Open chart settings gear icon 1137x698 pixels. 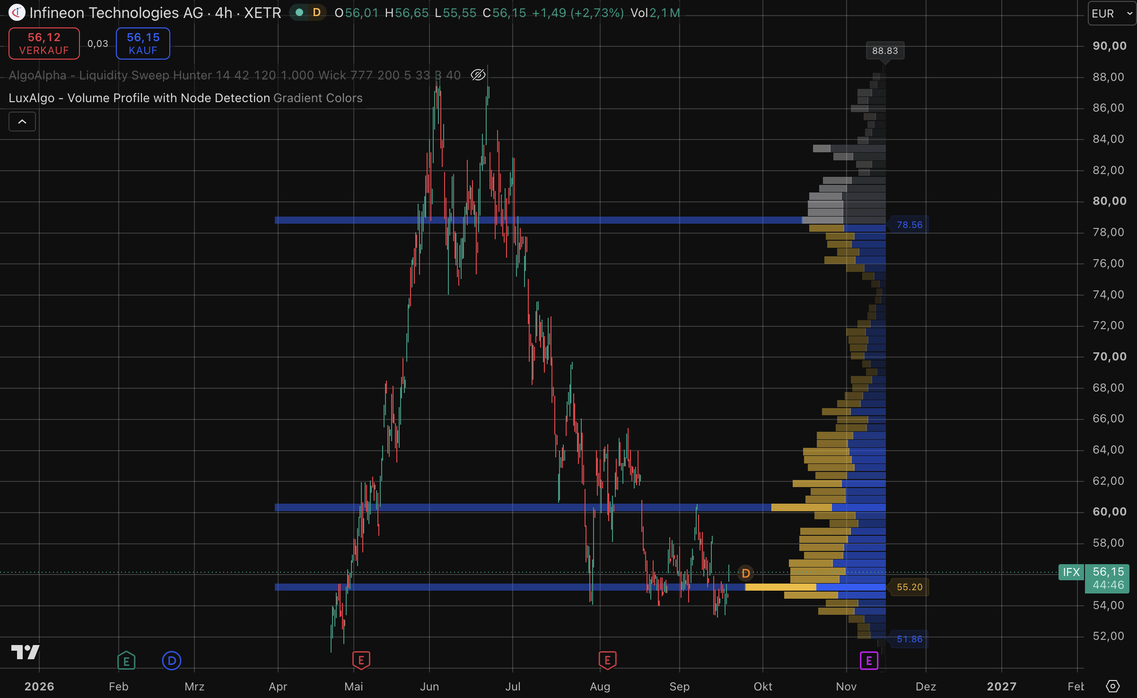[1113, 686]
